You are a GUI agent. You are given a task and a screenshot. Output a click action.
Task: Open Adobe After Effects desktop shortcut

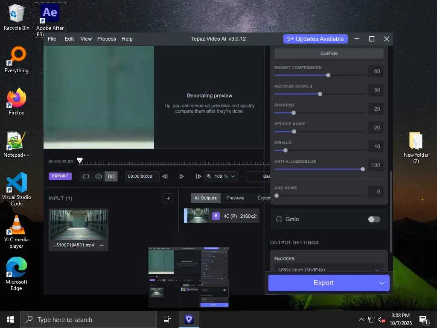50,20
